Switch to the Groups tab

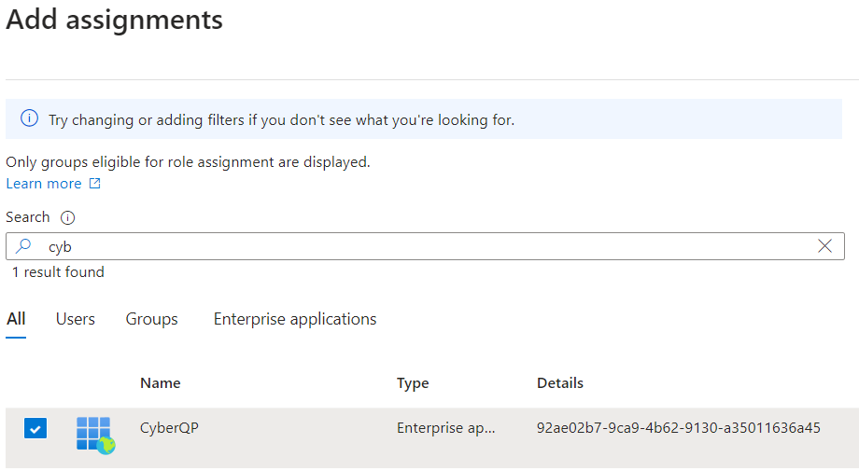152,319
